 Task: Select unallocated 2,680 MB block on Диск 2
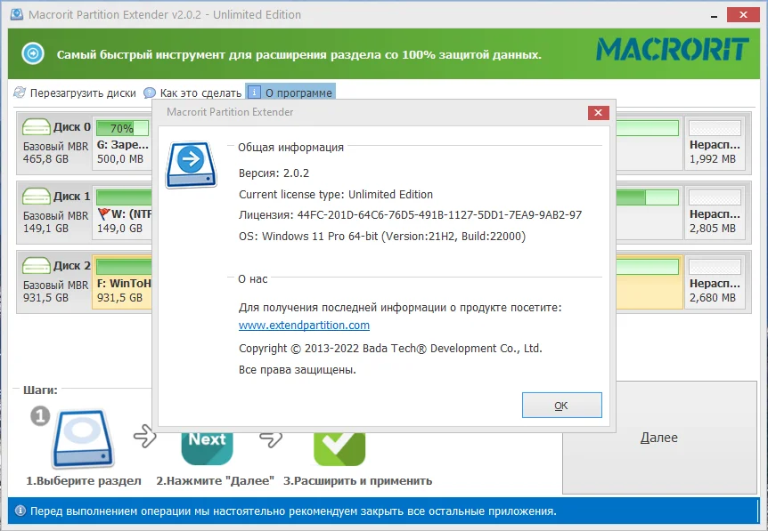coord(715,282)
